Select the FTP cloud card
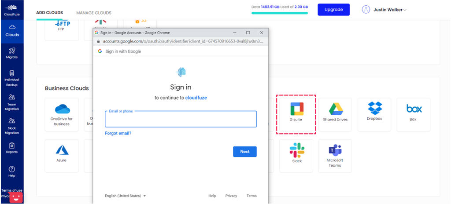Image resolution: width=451 pixels, height=204 pixels. click(x=62, y=30)
